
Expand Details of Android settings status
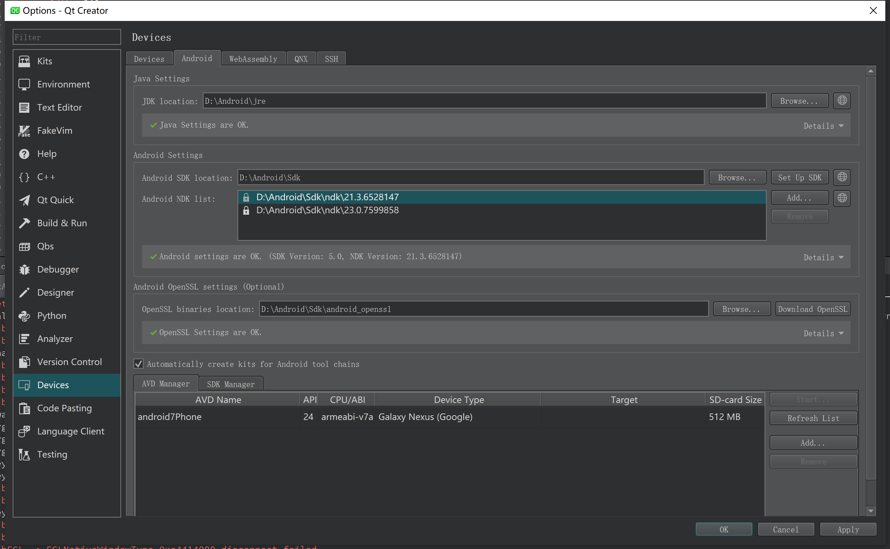coord(823,257)
